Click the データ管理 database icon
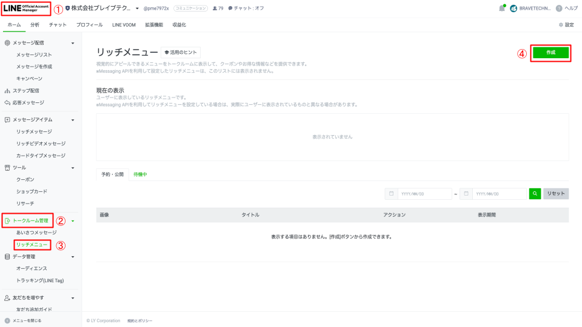Viewport: 582px width, 327px height. click(x=7, y=257)
